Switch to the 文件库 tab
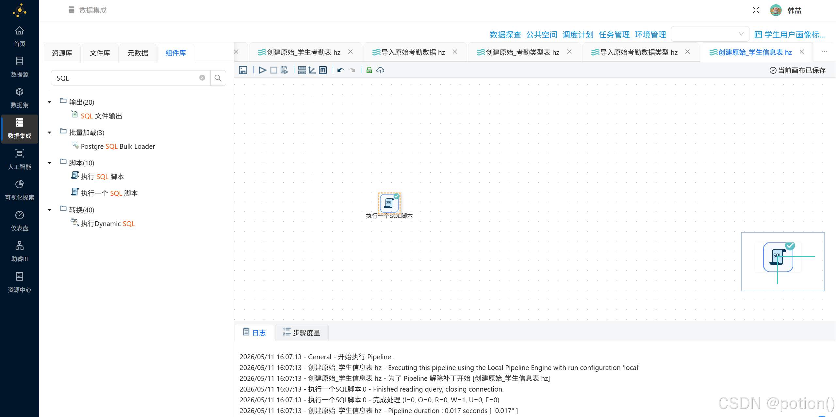The height and width of the screenshot is (417, 836). click(100, 53)
